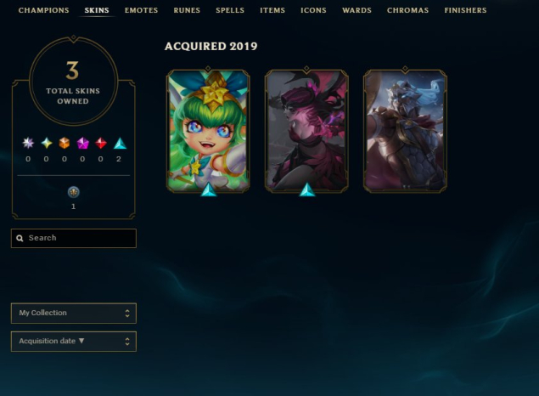
Task: Select the armored blue-flame knight skin card
Action: pyautogui.click(x=405, y=131)
